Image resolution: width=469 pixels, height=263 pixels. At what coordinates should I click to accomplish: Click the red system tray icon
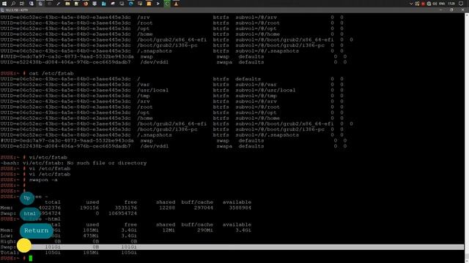click(423, 4)
